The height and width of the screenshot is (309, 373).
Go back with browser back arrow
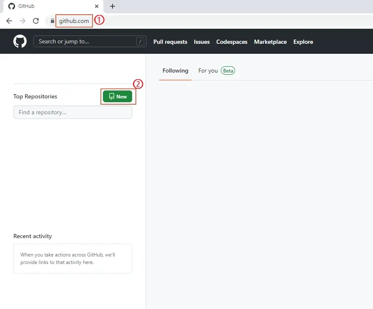coord(9,21)
